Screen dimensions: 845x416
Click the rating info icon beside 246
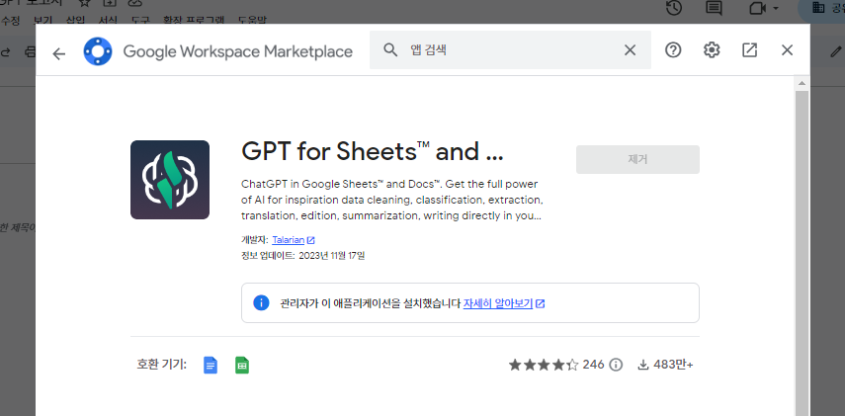click(x=616, y=365)
